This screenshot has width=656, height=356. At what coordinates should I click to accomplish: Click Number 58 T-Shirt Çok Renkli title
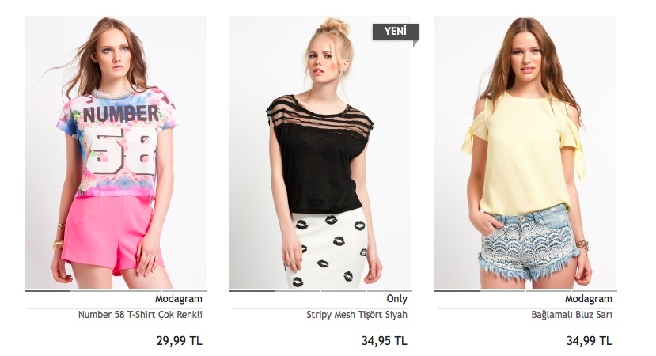[x=140, y=315]
